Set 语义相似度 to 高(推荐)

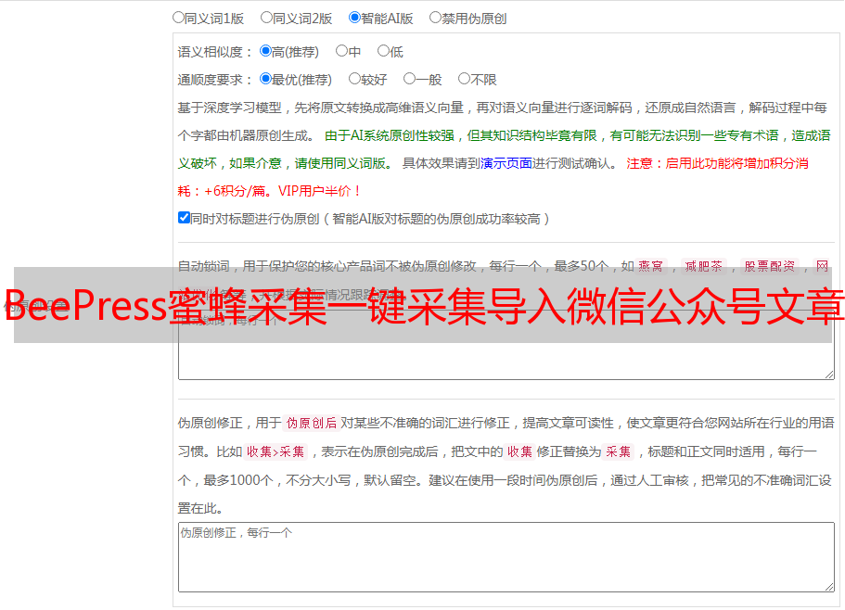click(265, 51)
